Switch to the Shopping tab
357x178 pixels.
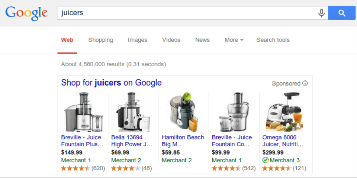(100, 40)
